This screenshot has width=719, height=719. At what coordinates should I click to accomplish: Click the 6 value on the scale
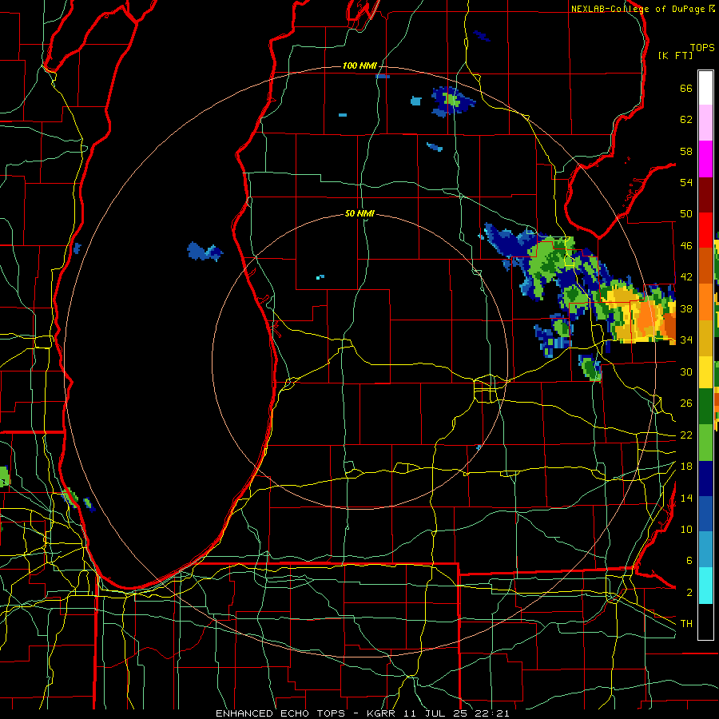coord(689,561)
